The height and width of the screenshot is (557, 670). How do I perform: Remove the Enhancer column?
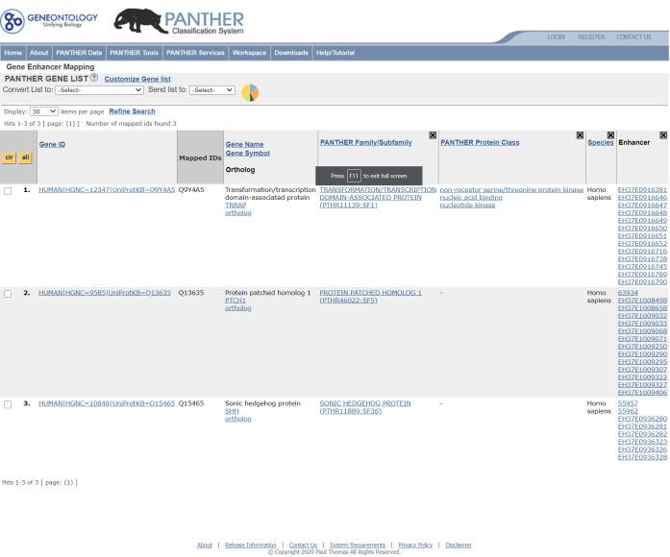pos(663,135)
